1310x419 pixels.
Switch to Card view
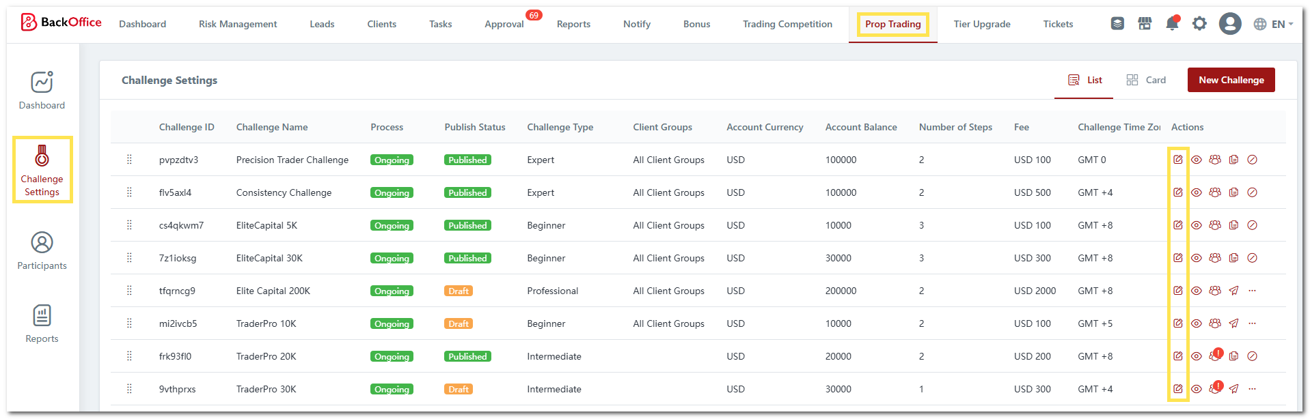point(1146,80)
